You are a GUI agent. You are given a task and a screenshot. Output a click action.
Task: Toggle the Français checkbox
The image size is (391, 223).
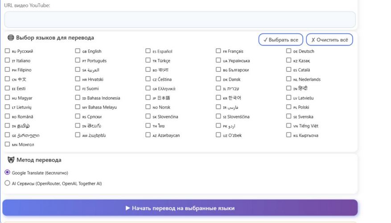point(218,51)
